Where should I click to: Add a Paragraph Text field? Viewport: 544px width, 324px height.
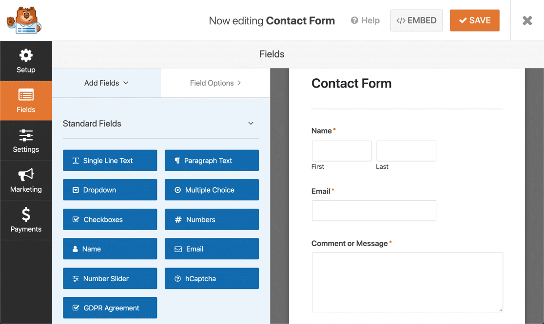212,160
